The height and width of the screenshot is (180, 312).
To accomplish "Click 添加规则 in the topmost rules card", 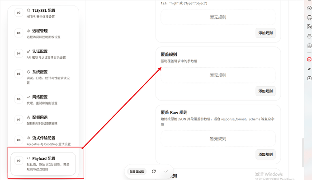I will tap(265, 33).
